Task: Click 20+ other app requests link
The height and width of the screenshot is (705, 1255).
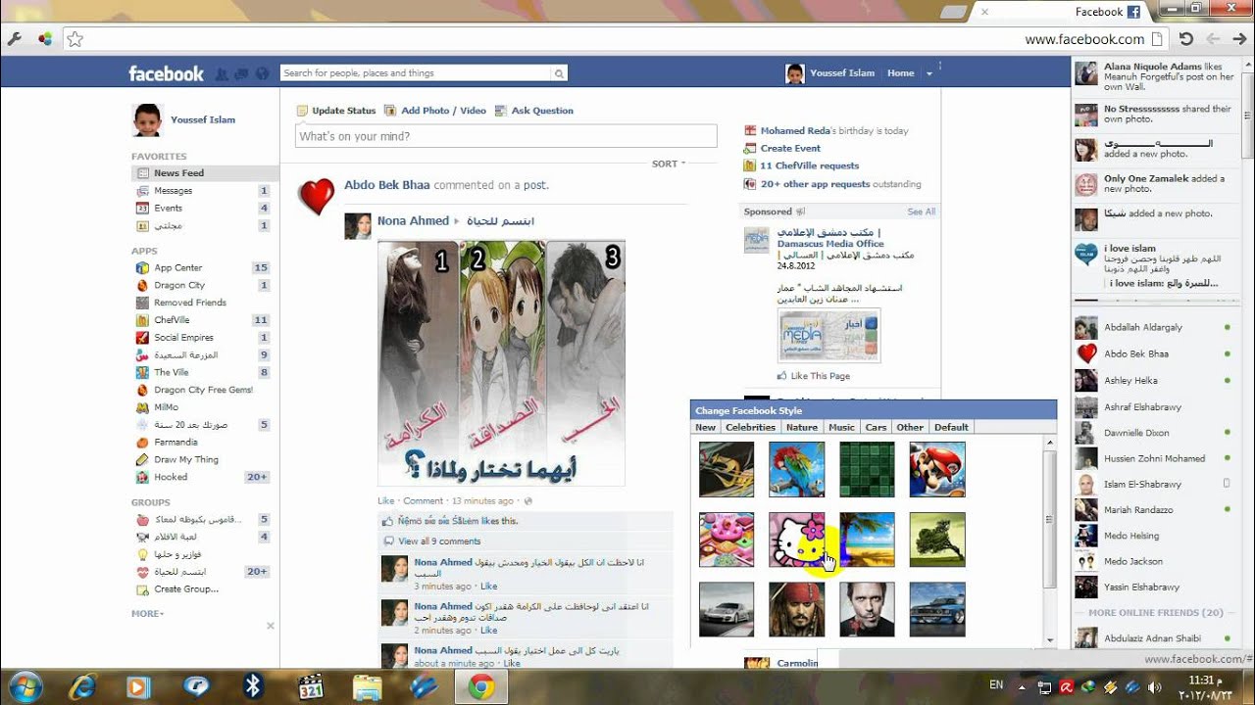Action: coord(814,184)
